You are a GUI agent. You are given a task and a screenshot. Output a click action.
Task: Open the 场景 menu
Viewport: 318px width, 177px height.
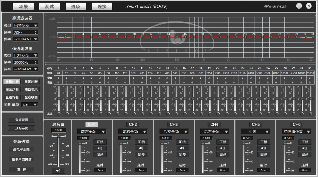pyautogui.click(x=23, y=7)
